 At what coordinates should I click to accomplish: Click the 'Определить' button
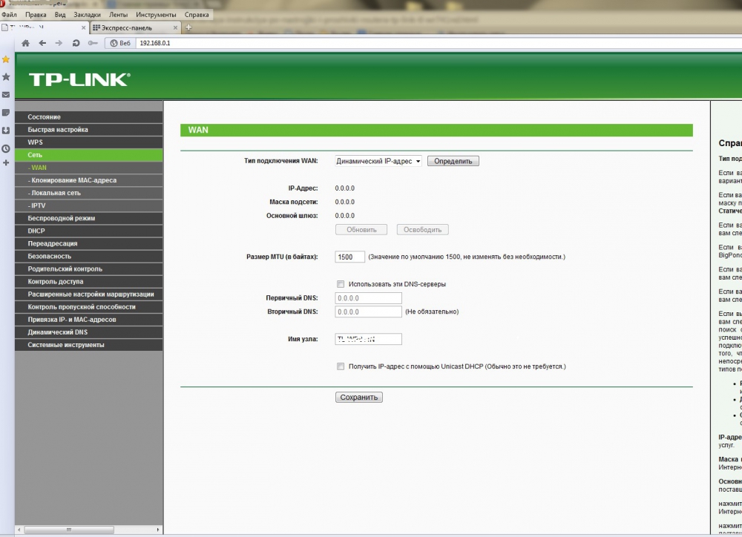coord(453,161)
